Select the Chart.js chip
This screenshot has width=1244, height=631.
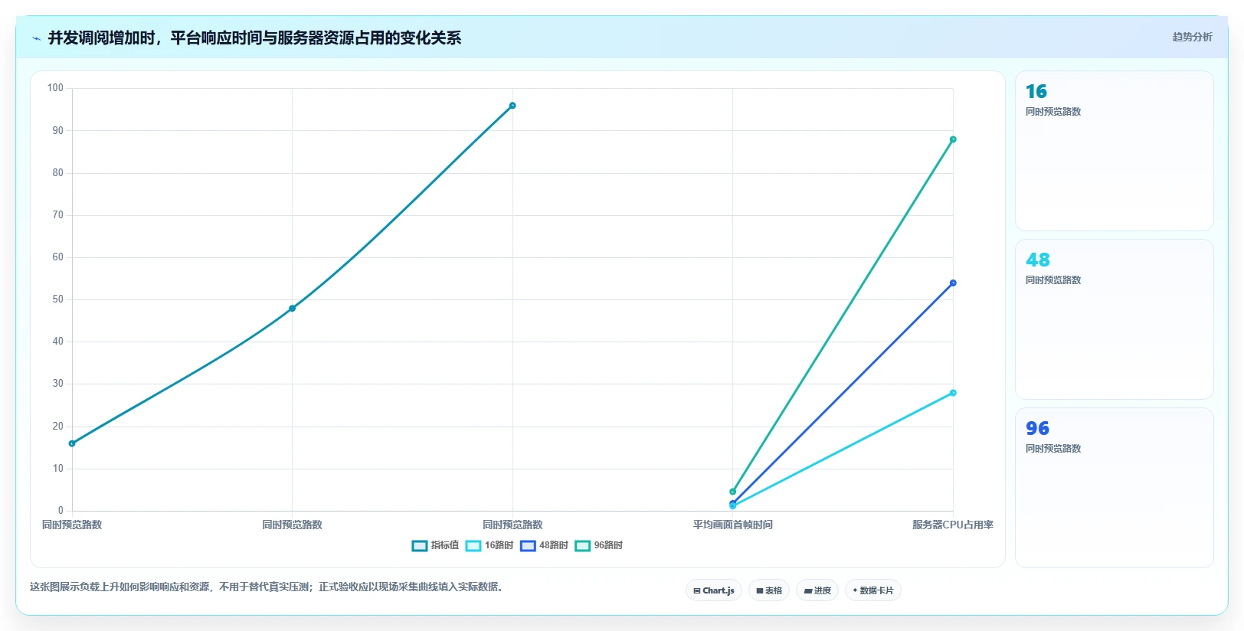point(714,590)
